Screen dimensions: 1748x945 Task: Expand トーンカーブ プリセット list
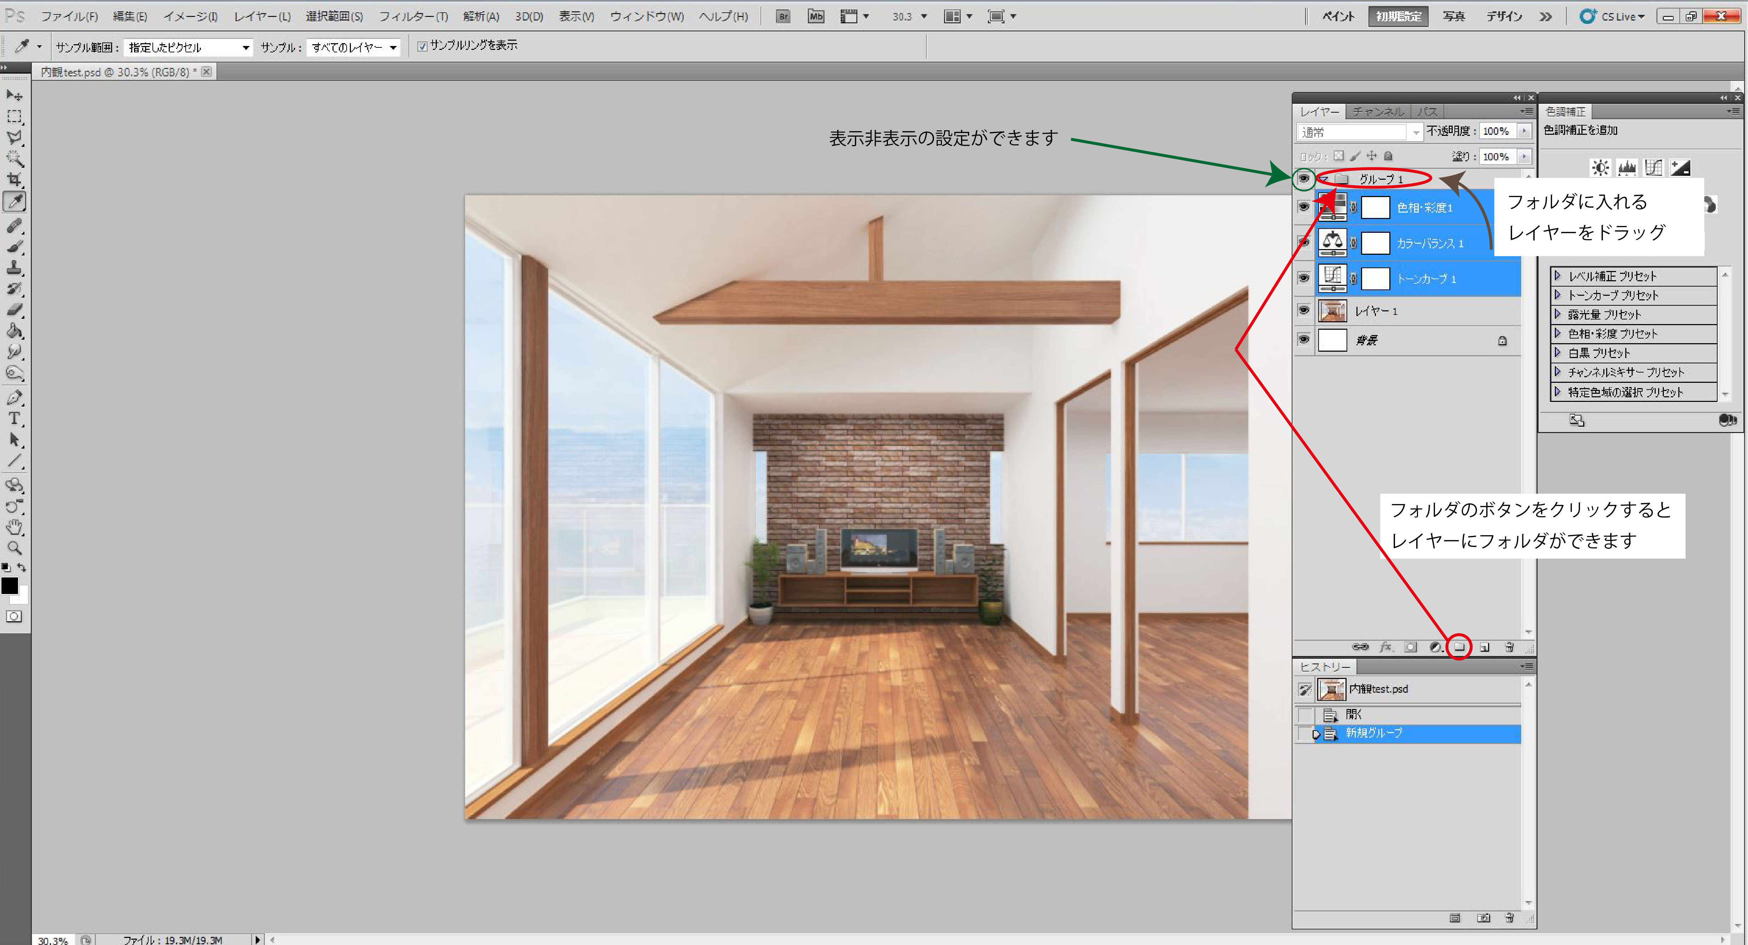(x=1558, y=295)
